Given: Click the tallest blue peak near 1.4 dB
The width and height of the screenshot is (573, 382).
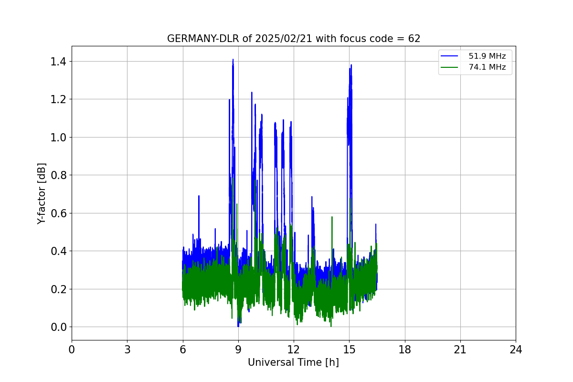Looking at the screenshot, I should click(233, 60).
